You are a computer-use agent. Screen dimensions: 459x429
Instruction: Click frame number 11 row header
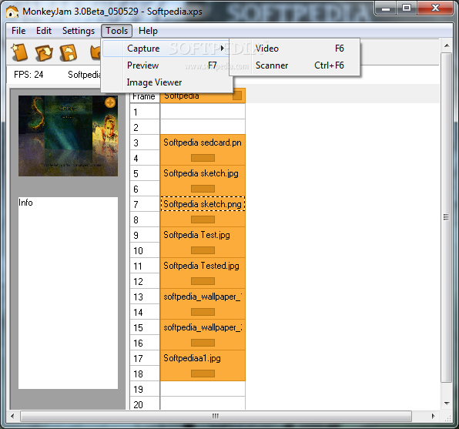pos(145,266)
